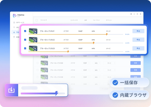Open the 1080P quality dropdown for S1.E7
Viewport: 151px width, 107px height.
86,70
